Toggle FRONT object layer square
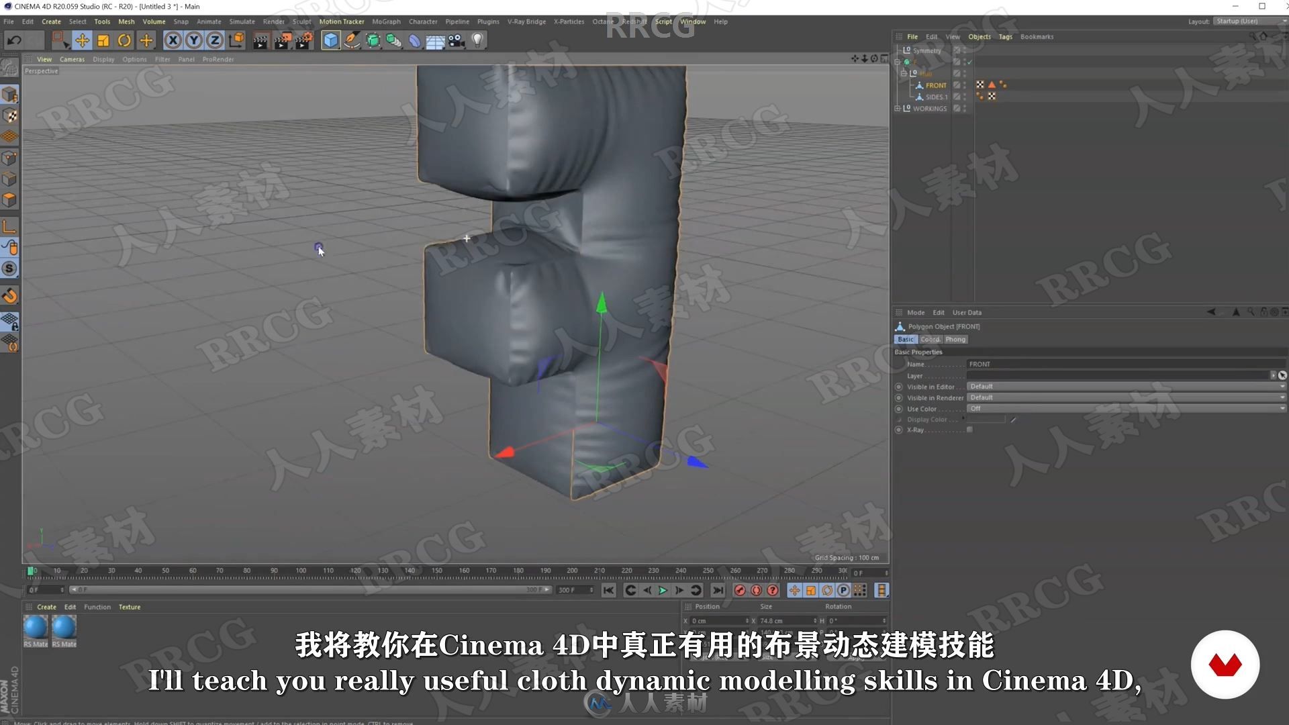This screenshot has width=1289, height=725. pos(957,85)
